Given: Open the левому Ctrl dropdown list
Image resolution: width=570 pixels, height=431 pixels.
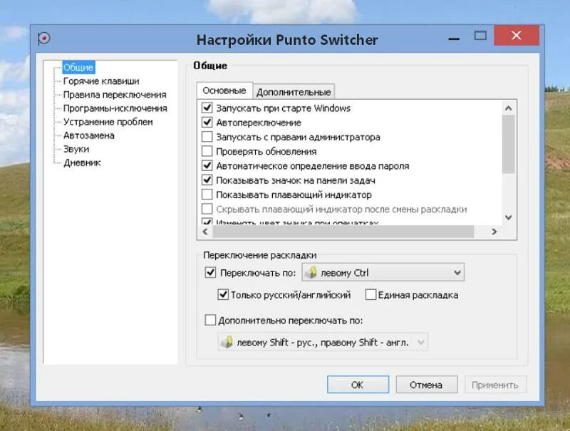Looking at the screenshot, I should coord(383,273).
